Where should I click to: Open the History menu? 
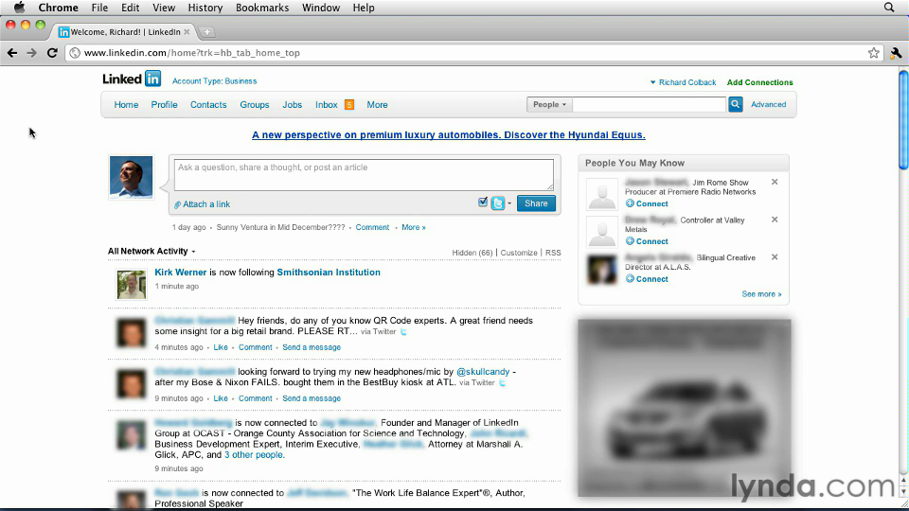tap(205, 8)
